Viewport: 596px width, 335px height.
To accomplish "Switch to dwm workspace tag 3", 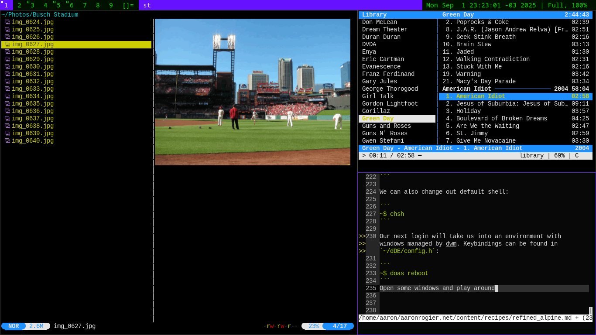I will [33, 5].
